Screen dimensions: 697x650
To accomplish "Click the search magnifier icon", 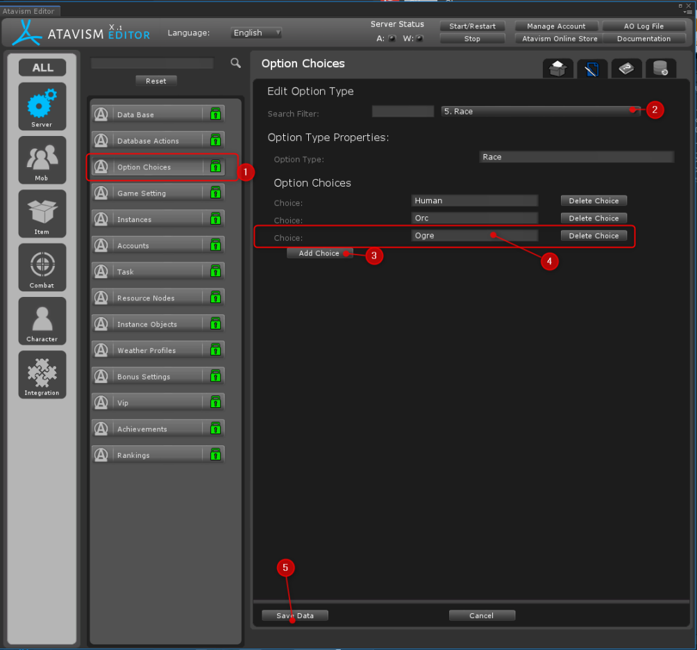I will tap(236, 63).
